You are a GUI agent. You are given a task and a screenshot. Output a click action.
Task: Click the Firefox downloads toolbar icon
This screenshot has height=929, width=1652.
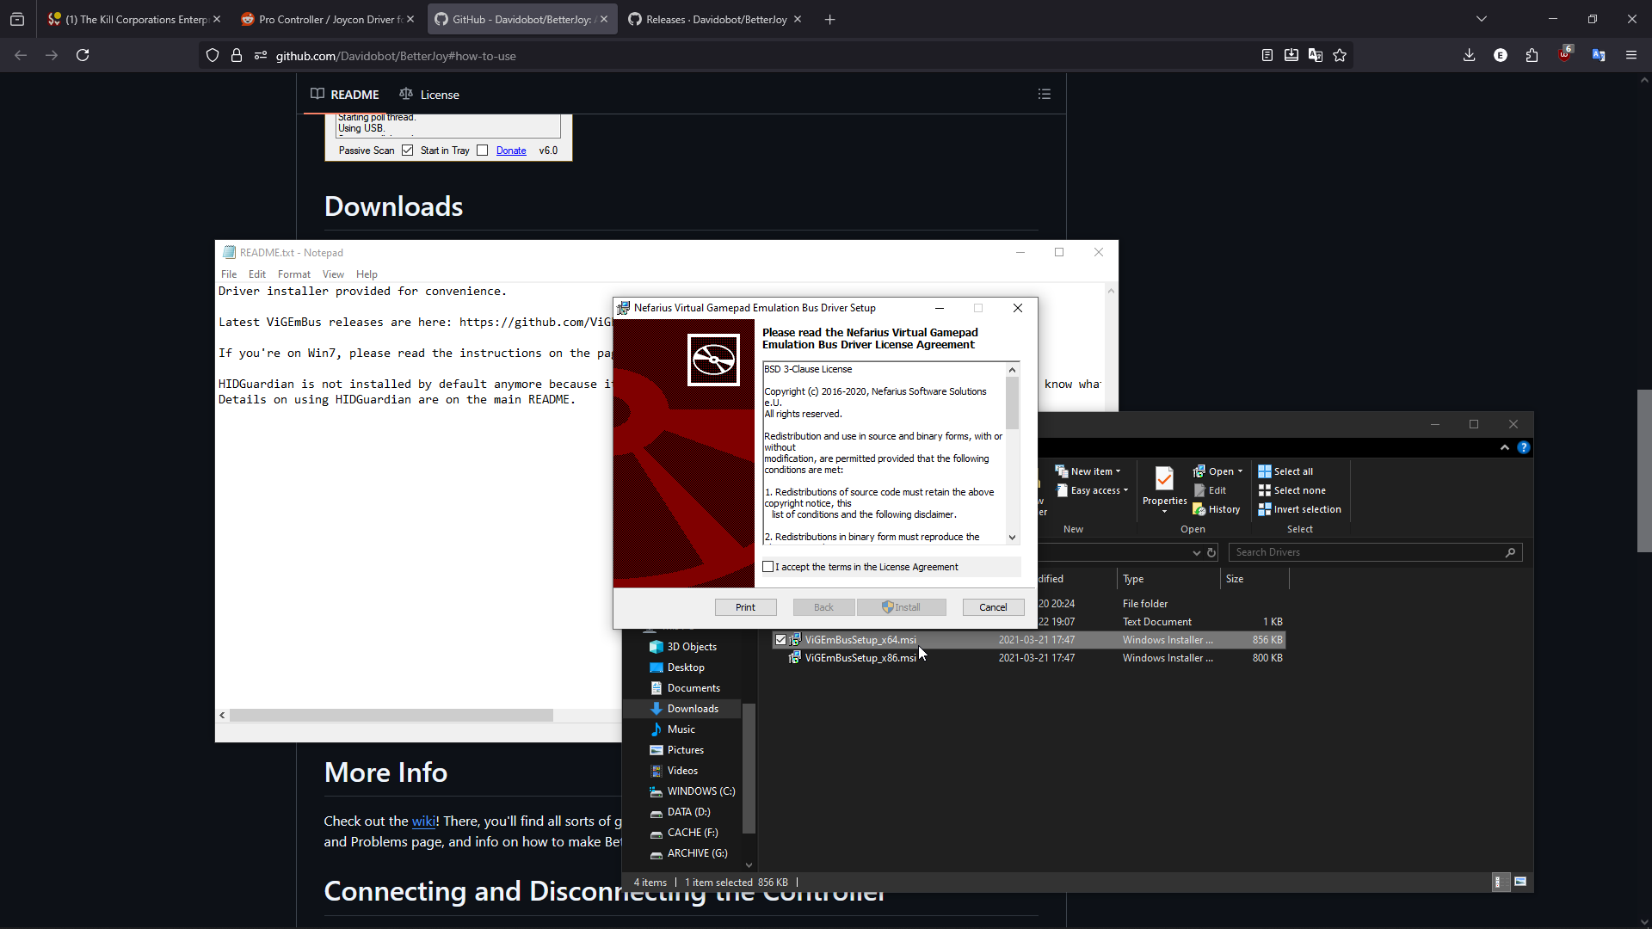[x=1469, y=55]
